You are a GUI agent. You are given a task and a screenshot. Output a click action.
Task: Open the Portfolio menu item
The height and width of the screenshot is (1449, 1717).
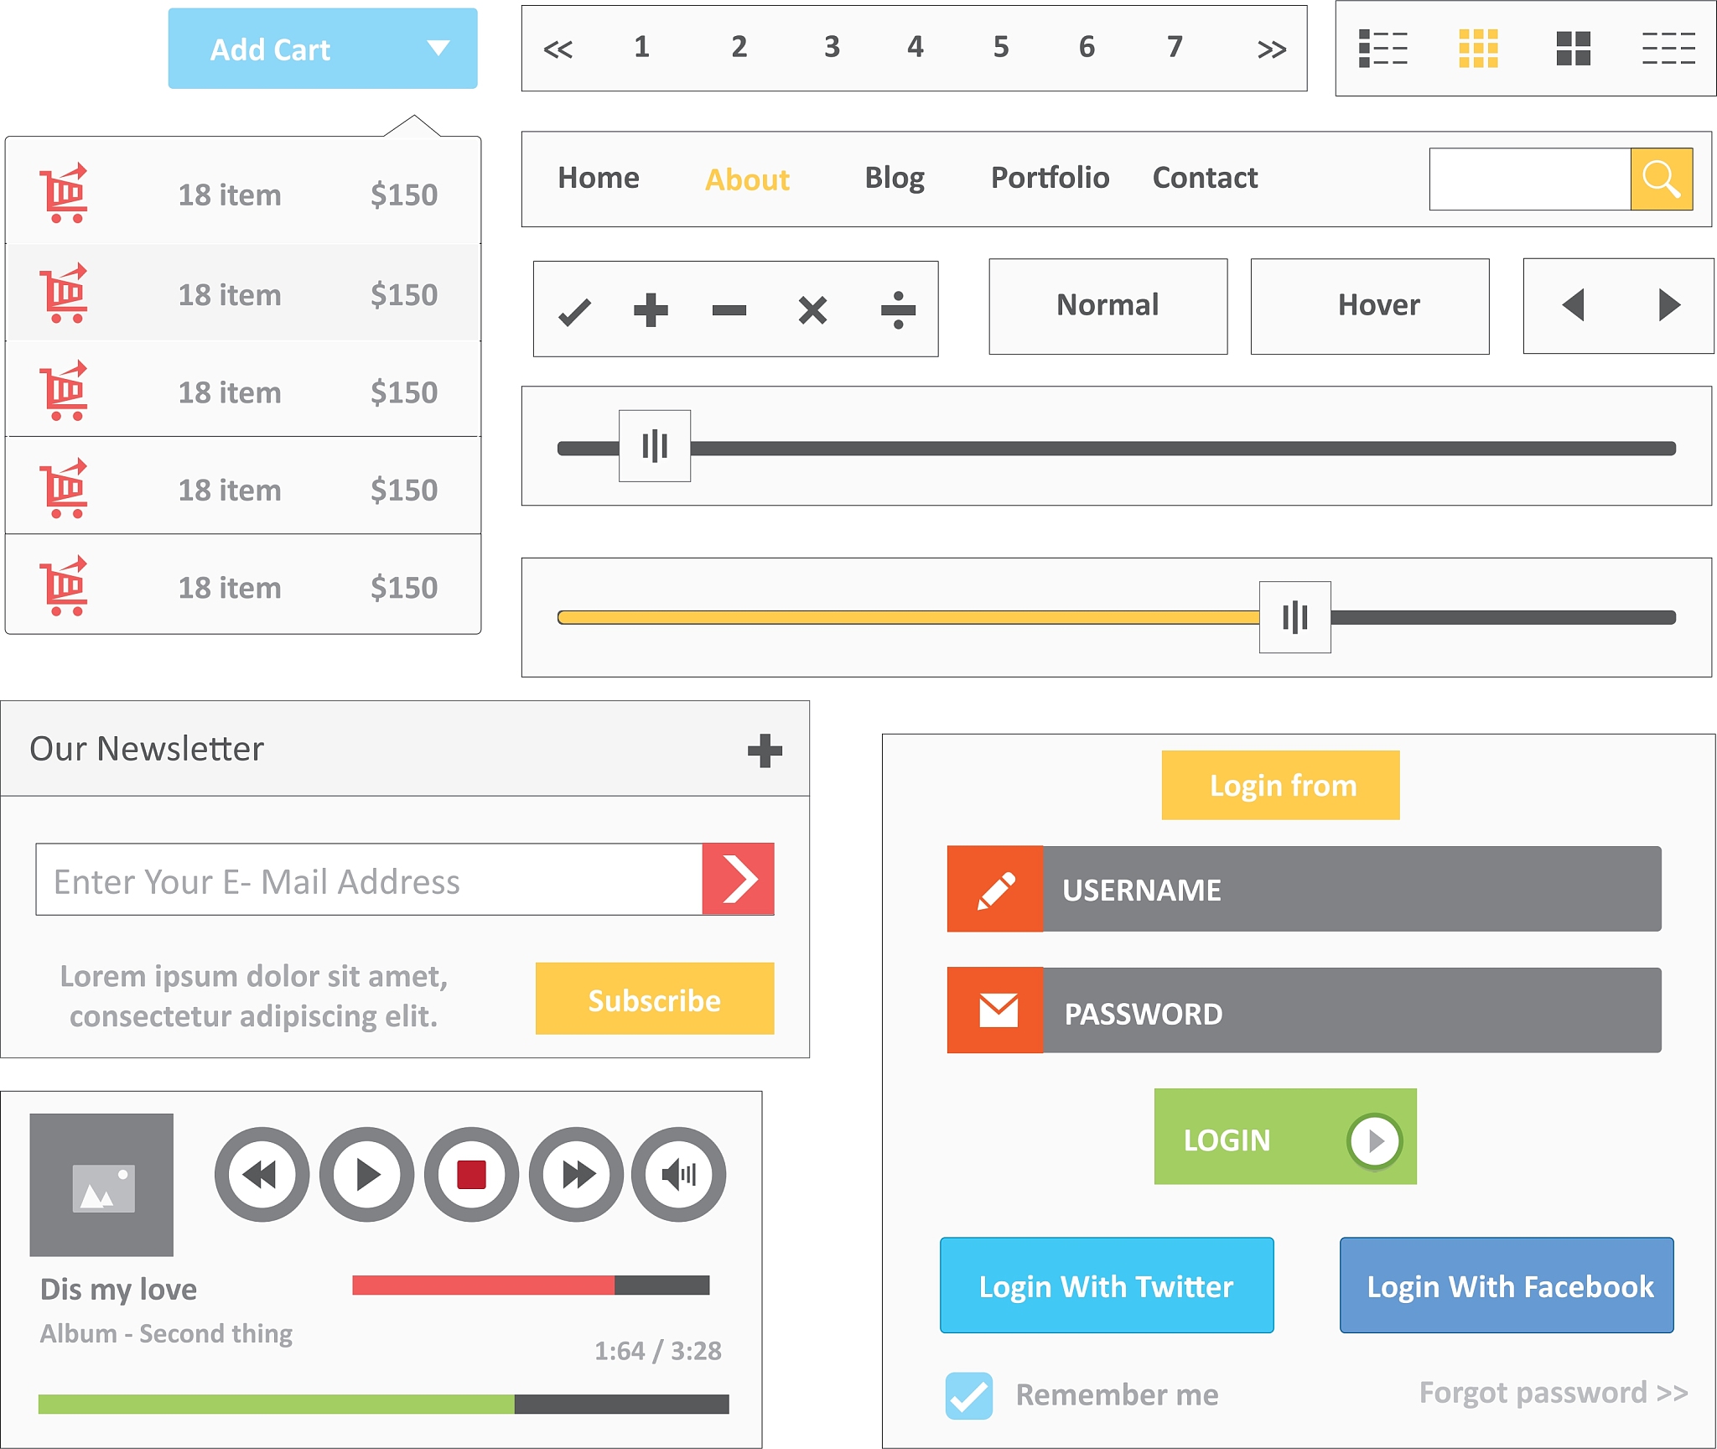[x=1050, y=178]
